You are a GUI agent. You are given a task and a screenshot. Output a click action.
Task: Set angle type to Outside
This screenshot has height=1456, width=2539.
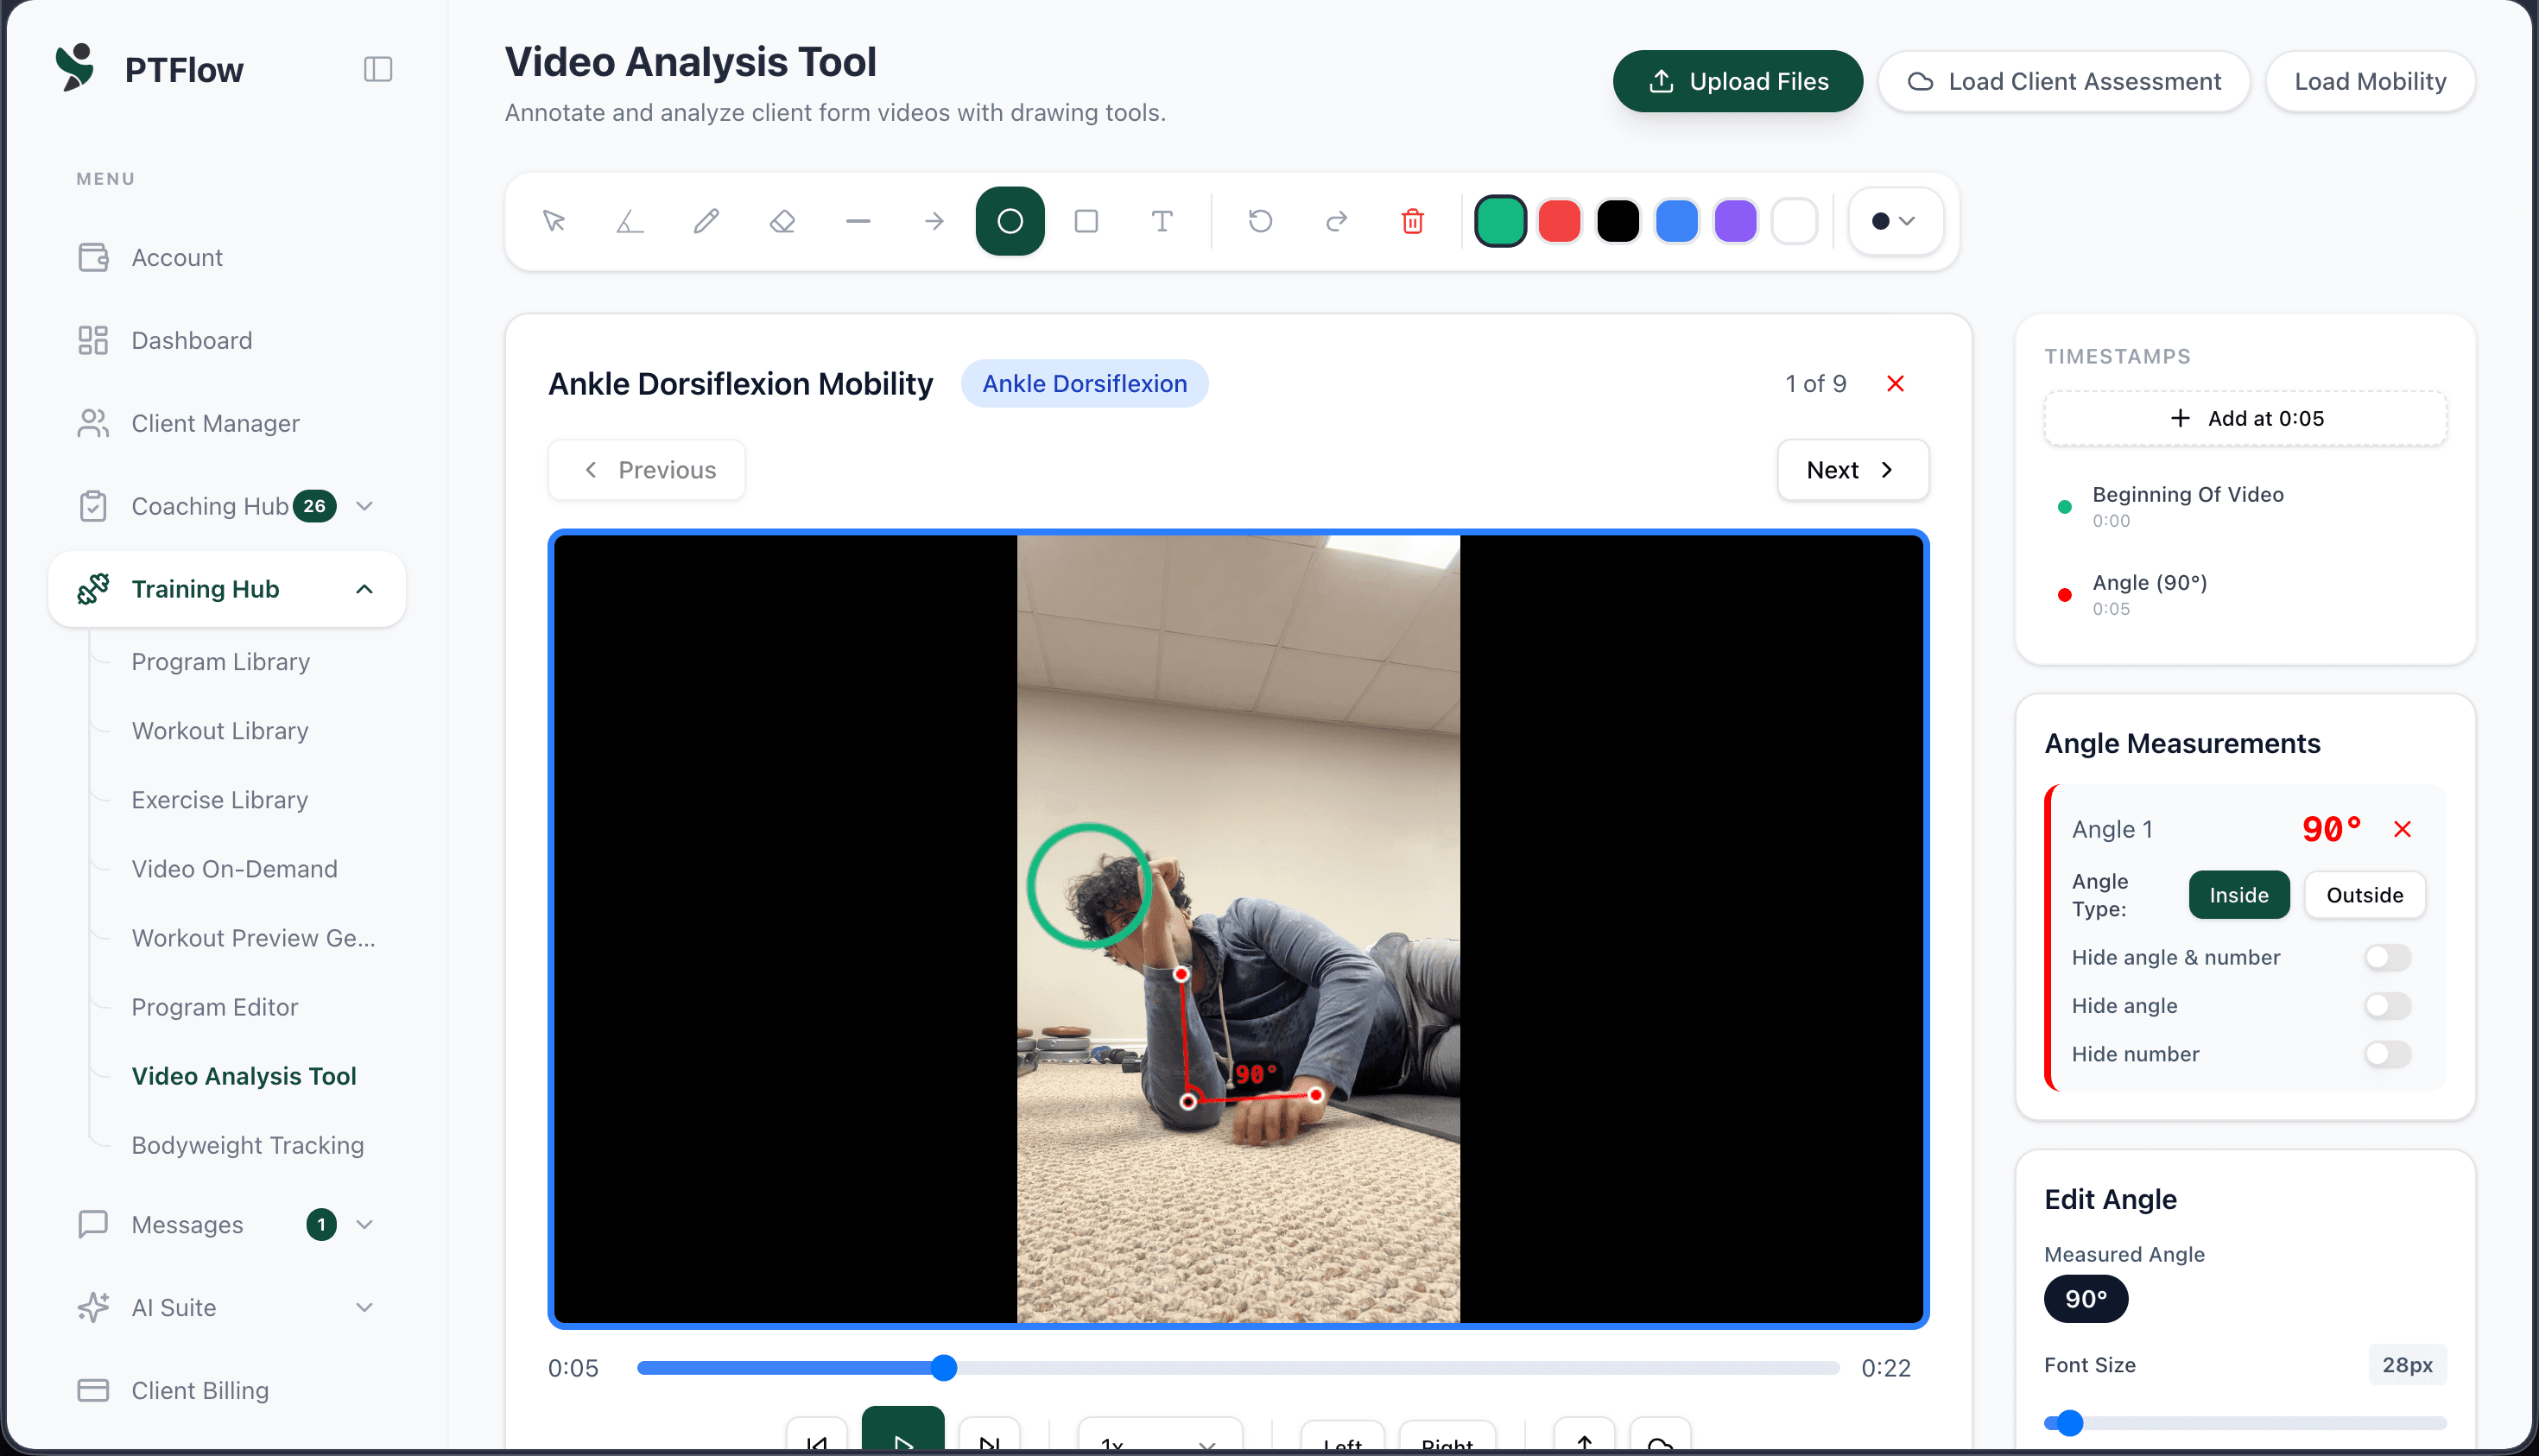(x=2364, y=895)
